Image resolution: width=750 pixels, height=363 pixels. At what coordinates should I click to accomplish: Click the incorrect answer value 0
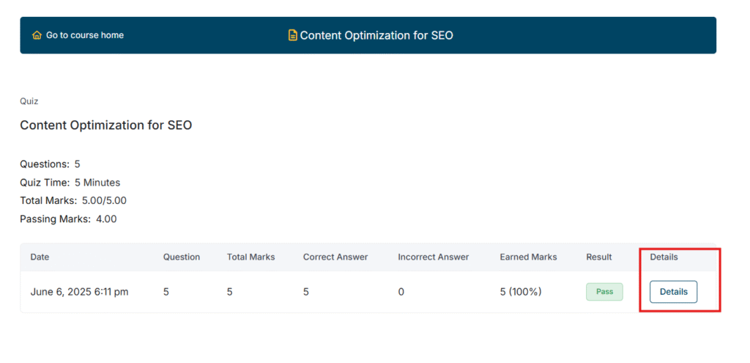pyautogui.click(x=401, y=292)
